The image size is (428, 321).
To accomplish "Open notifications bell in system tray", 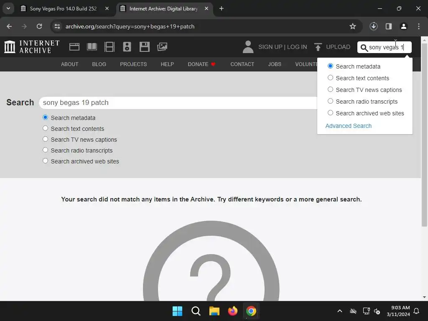I will 417,311.
